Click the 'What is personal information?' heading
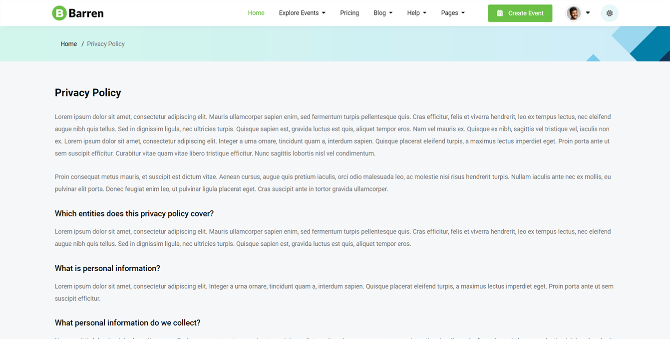This screenshot has height=339, width=670. (107, 268)
